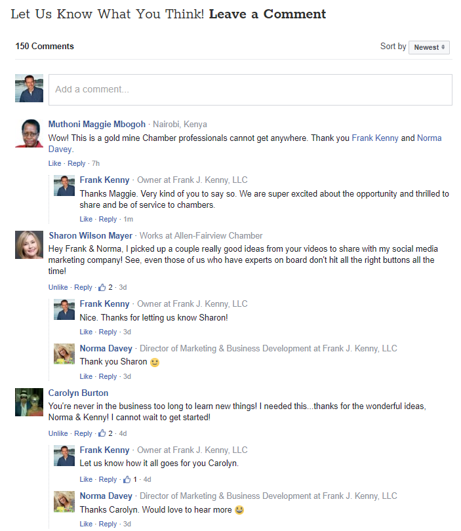Open the Sort by Newest dropdown
461x531 pixels.
pos(429,47)
